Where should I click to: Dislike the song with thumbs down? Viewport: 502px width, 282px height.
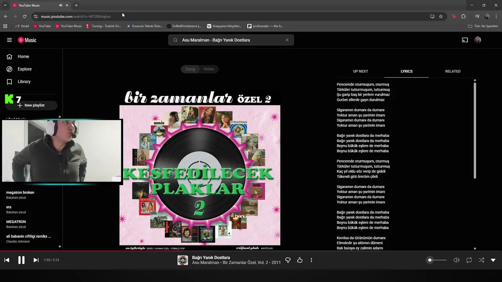point(288,260)
